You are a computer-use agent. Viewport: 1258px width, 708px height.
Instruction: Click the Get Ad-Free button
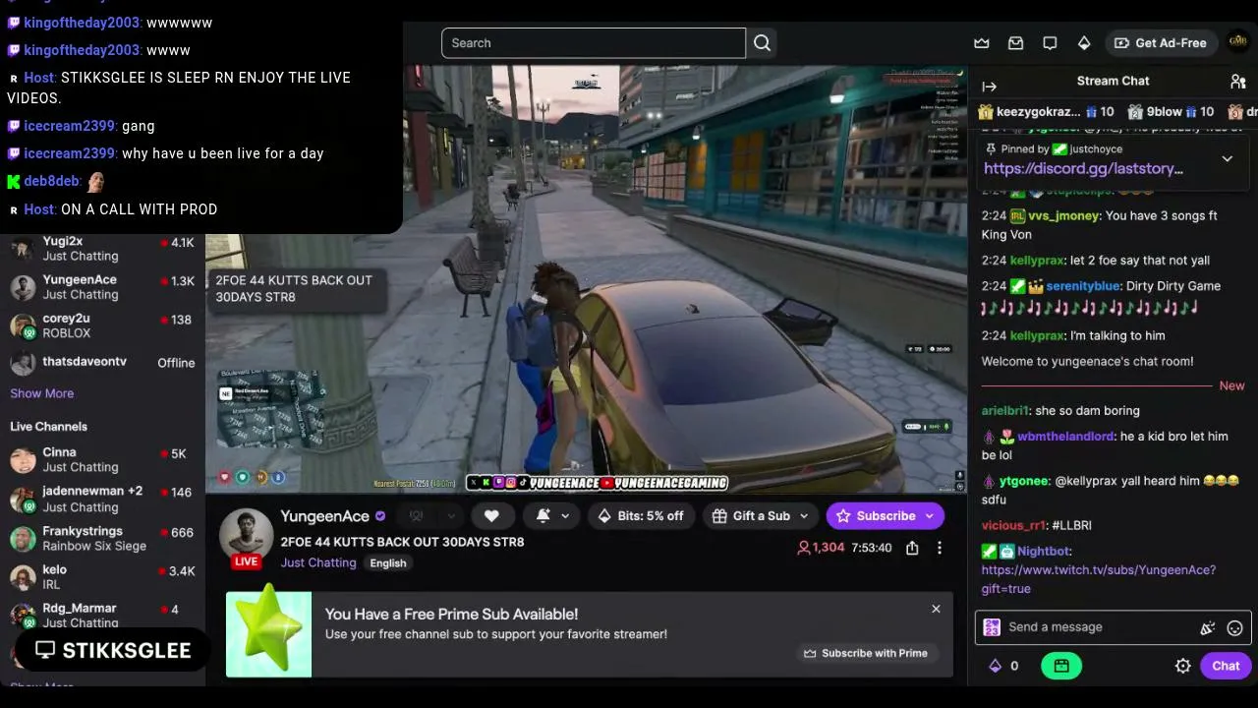coord(1160,43)
